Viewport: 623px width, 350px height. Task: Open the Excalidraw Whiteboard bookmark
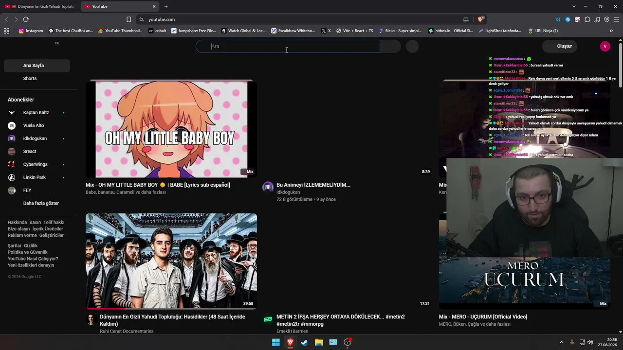(x=293, y=31)
